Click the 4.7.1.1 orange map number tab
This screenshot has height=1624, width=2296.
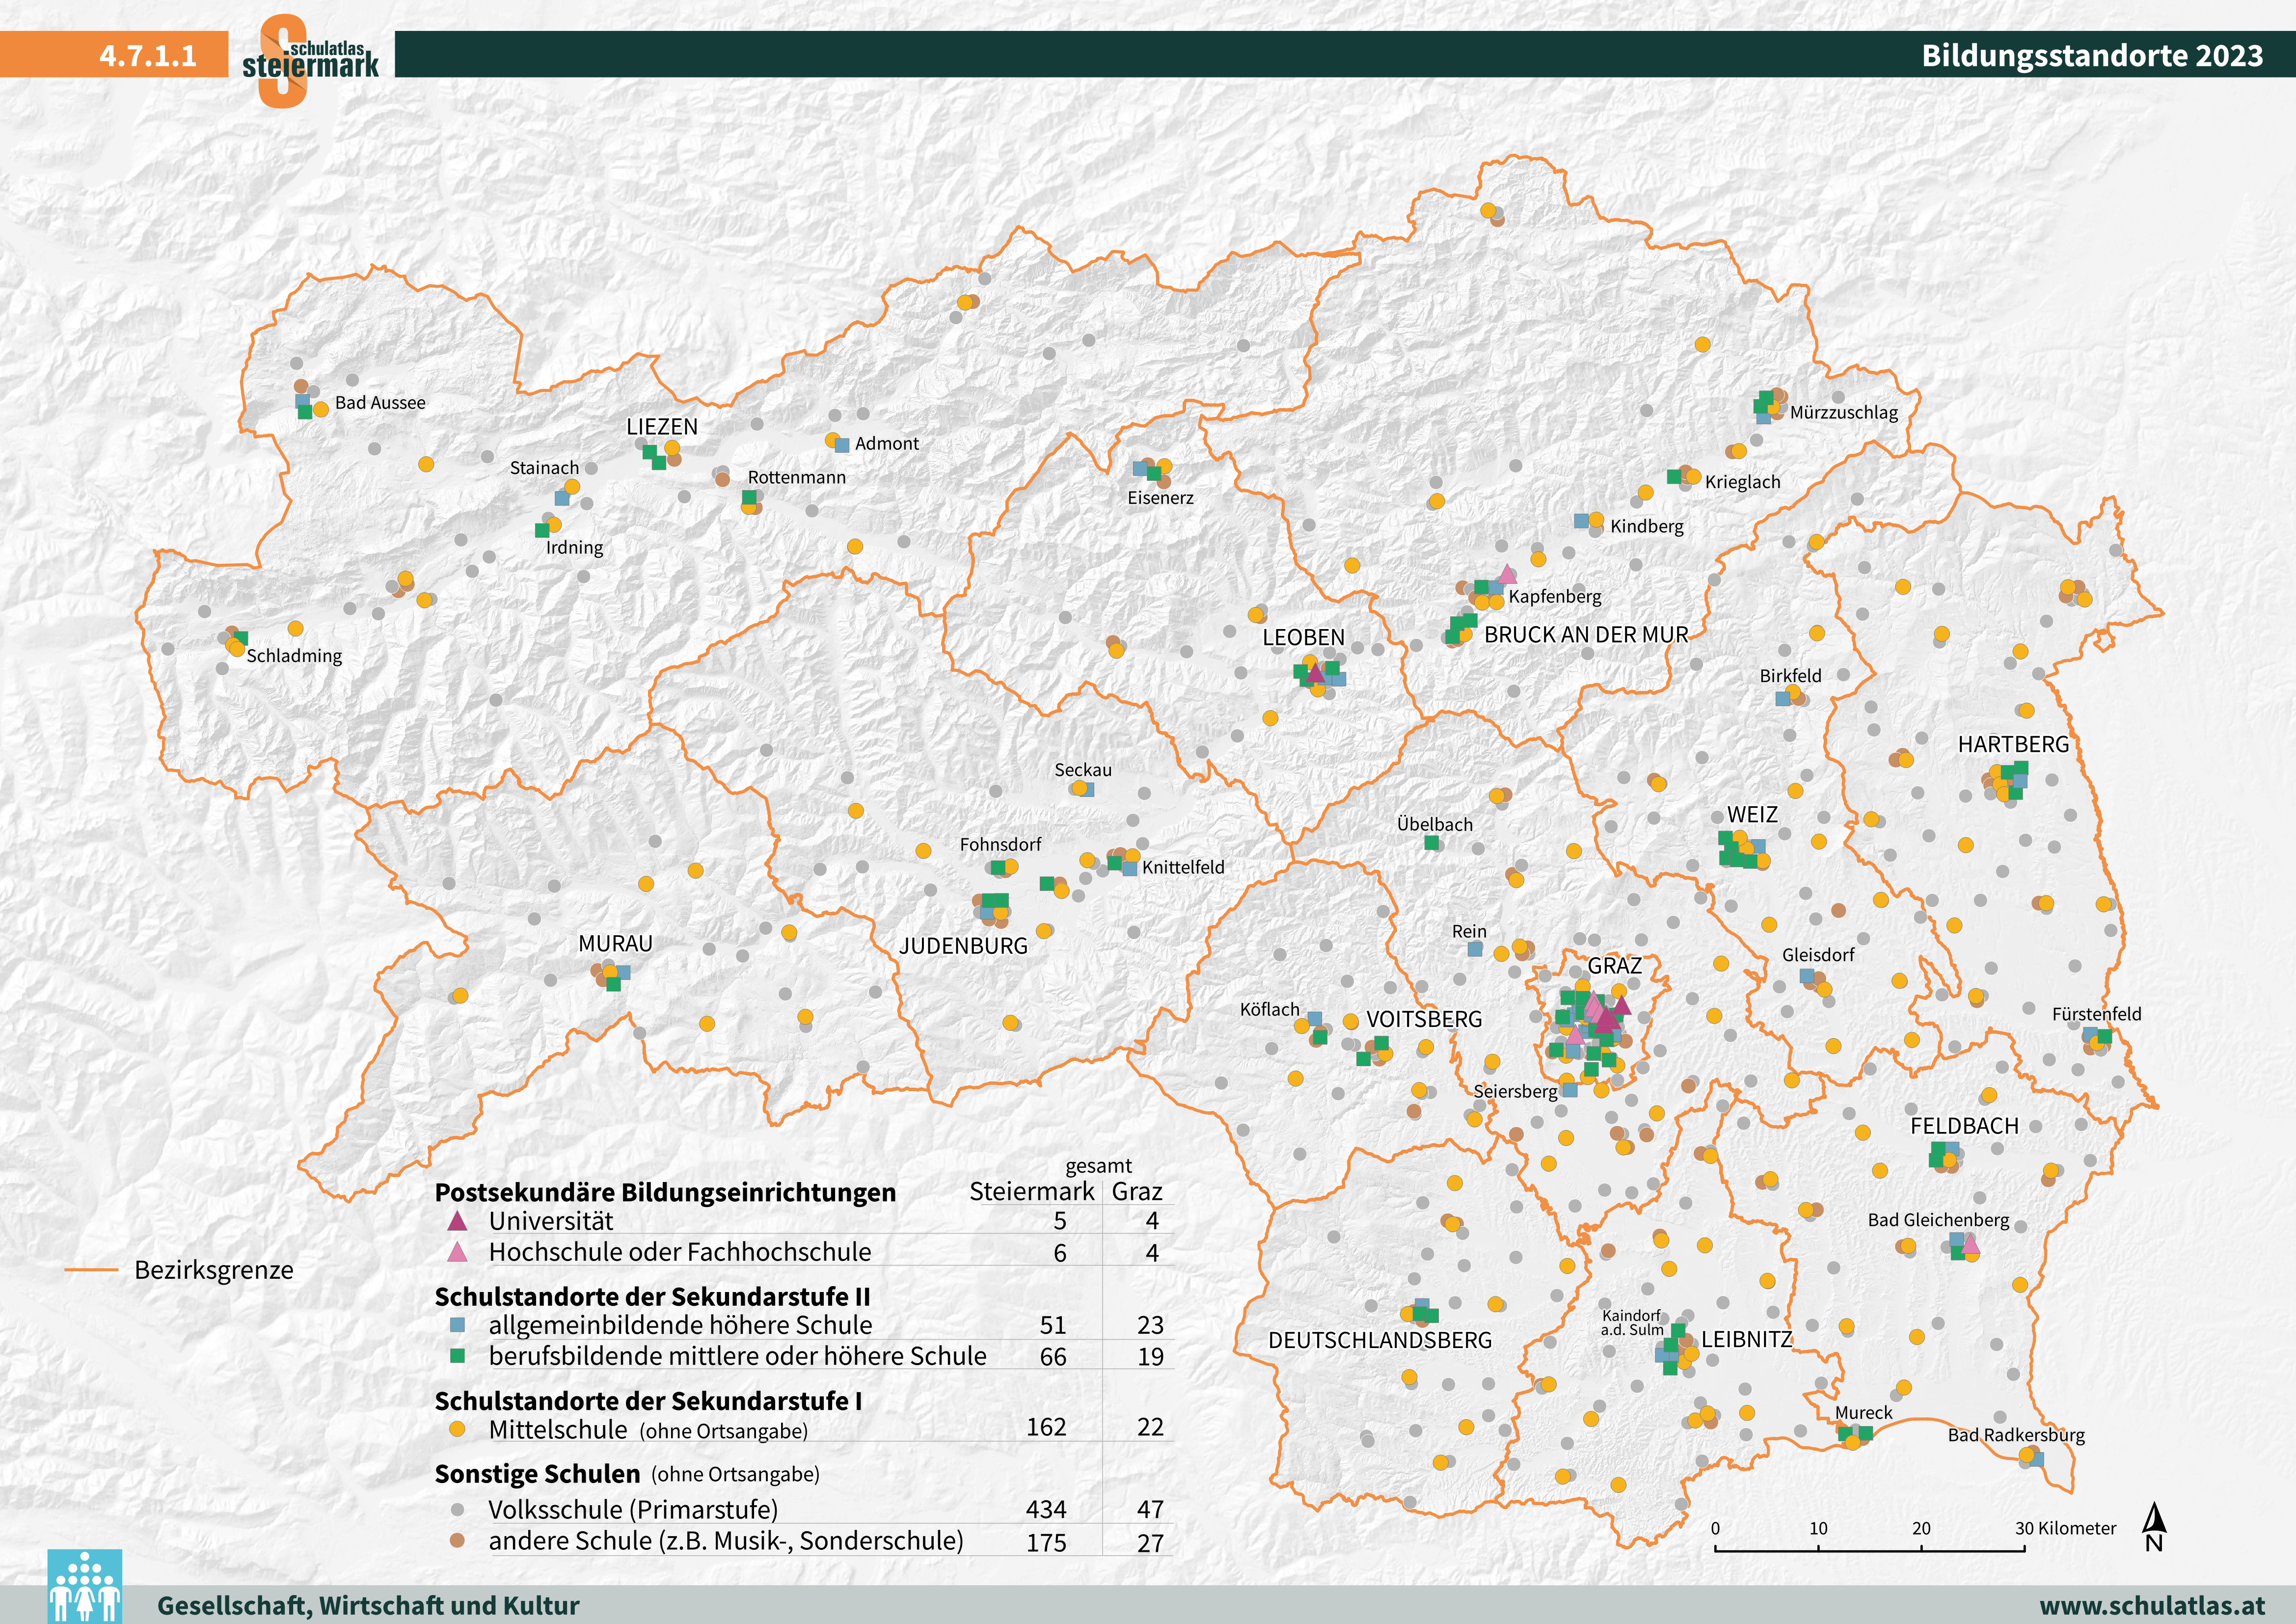pyautogui.click(x=147, y=55)
